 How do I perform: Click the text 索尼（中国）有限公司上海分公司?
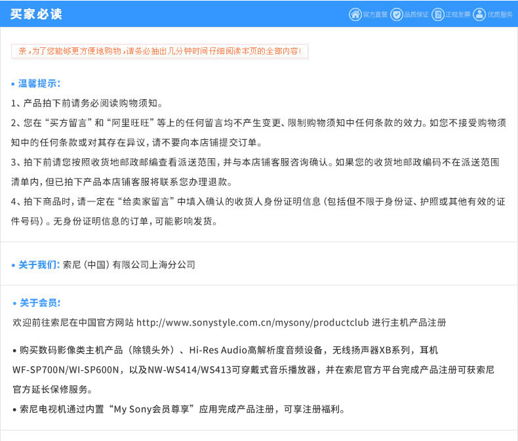pyautogui.click(x=129, y=265)
